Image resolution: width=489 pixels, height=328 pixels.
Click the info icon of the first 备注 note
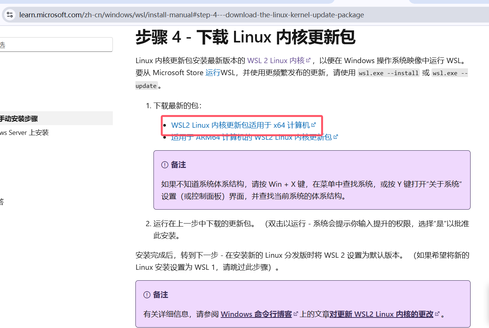pos(164,165)
